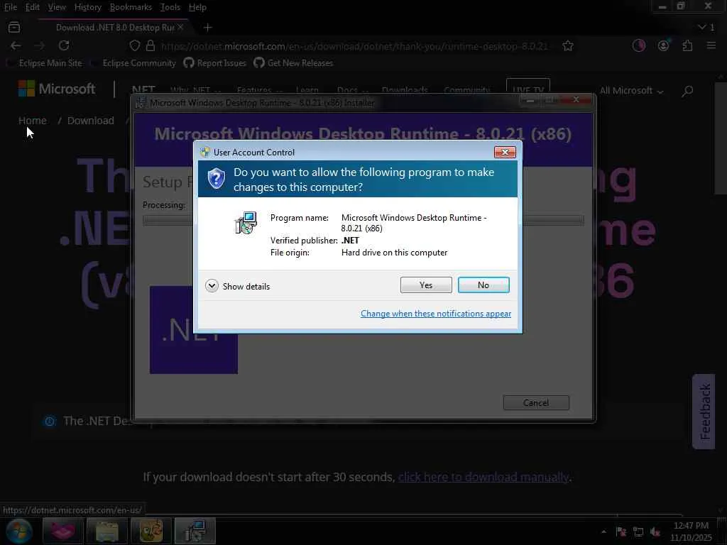
Task: Click the taskbar clock showing 12:47 PM
Action: [691, 532]
